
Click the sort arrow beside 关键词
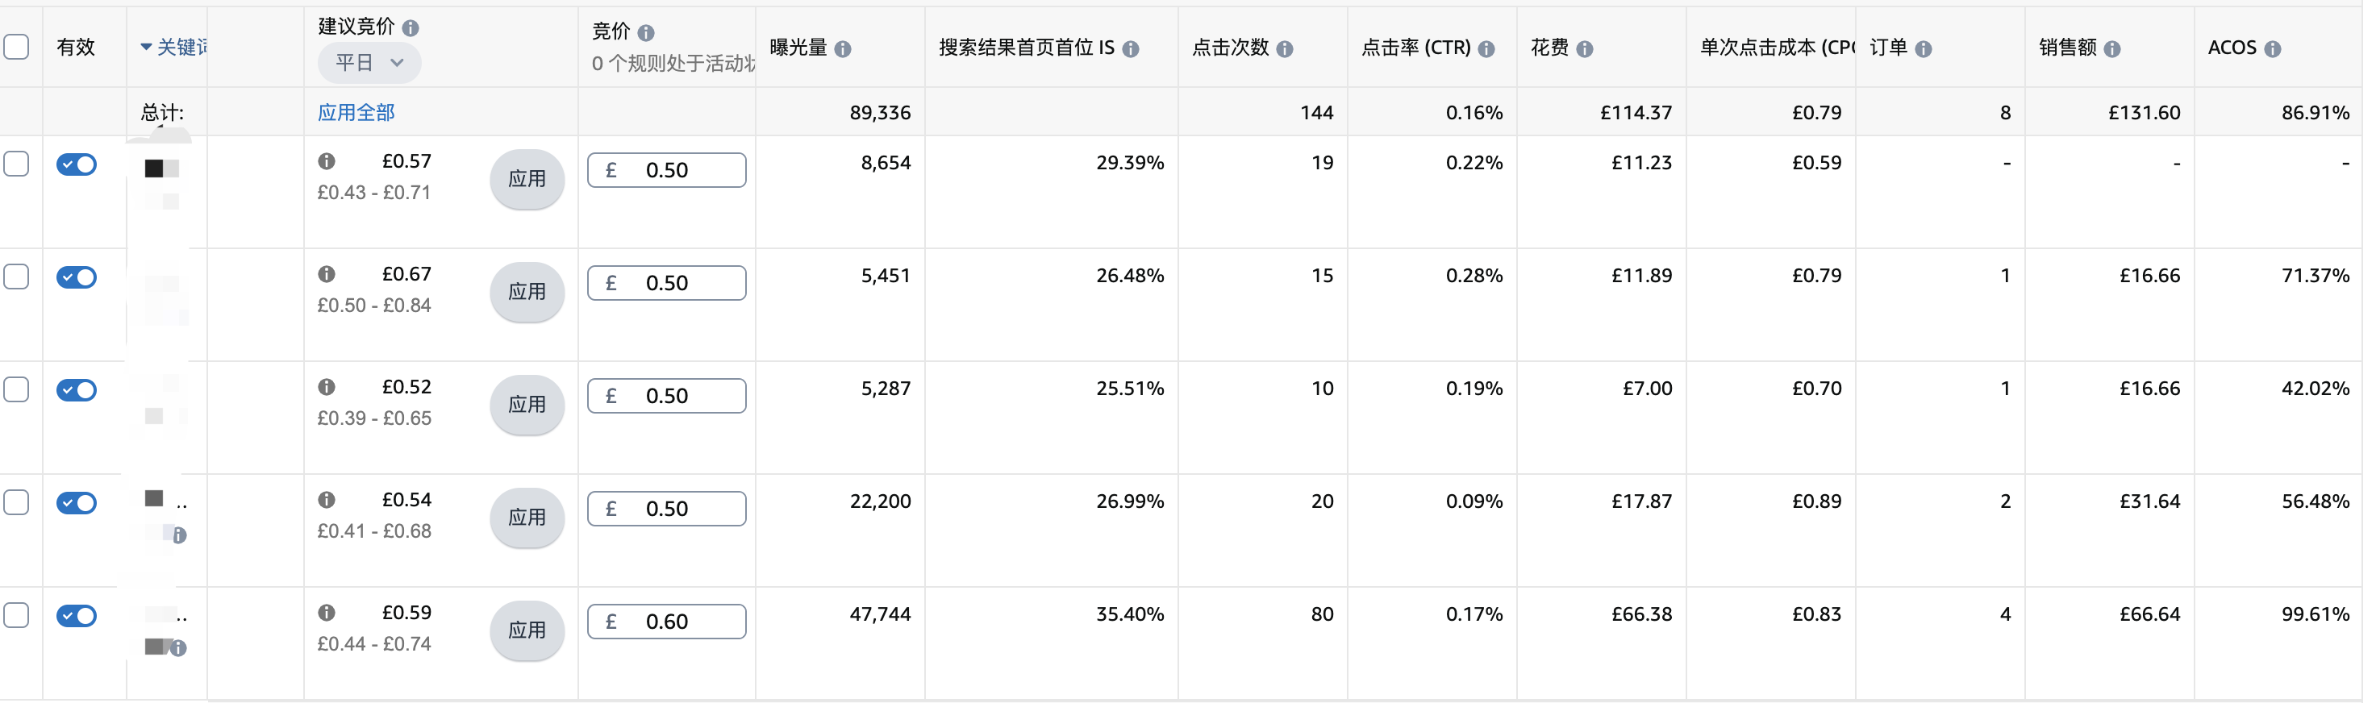[x=147, y=46]
